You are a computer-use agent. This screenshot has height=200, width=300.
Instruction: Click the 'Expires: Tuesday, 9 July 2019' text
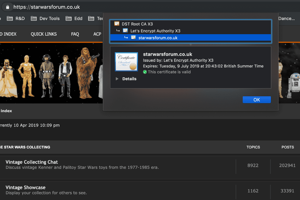click(203, 66)
